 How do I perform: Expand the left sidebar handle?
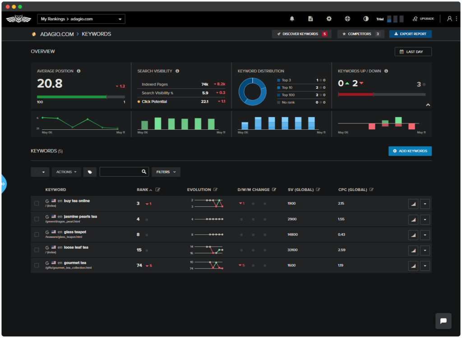pyautogui.click(x=4, y=184)
